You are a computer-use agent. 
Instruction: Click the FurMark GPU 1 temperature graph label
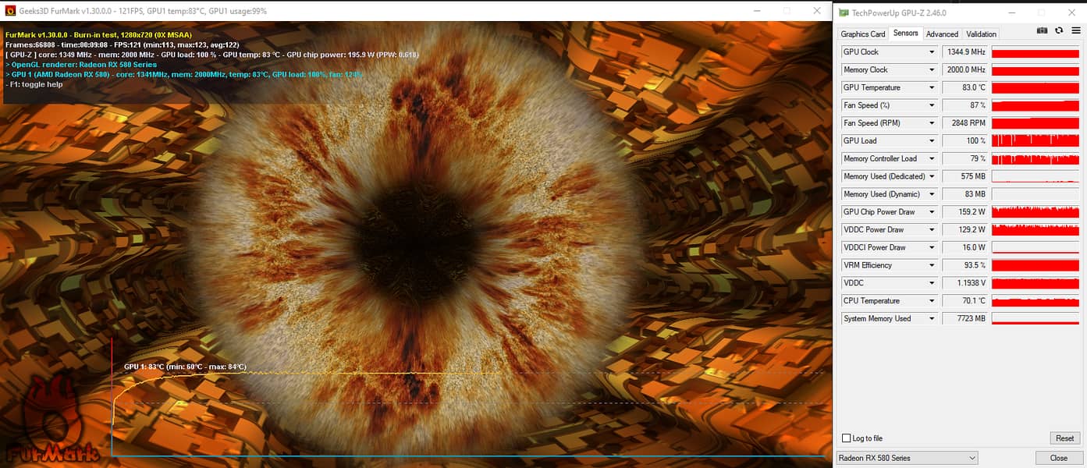pos(185,367)
